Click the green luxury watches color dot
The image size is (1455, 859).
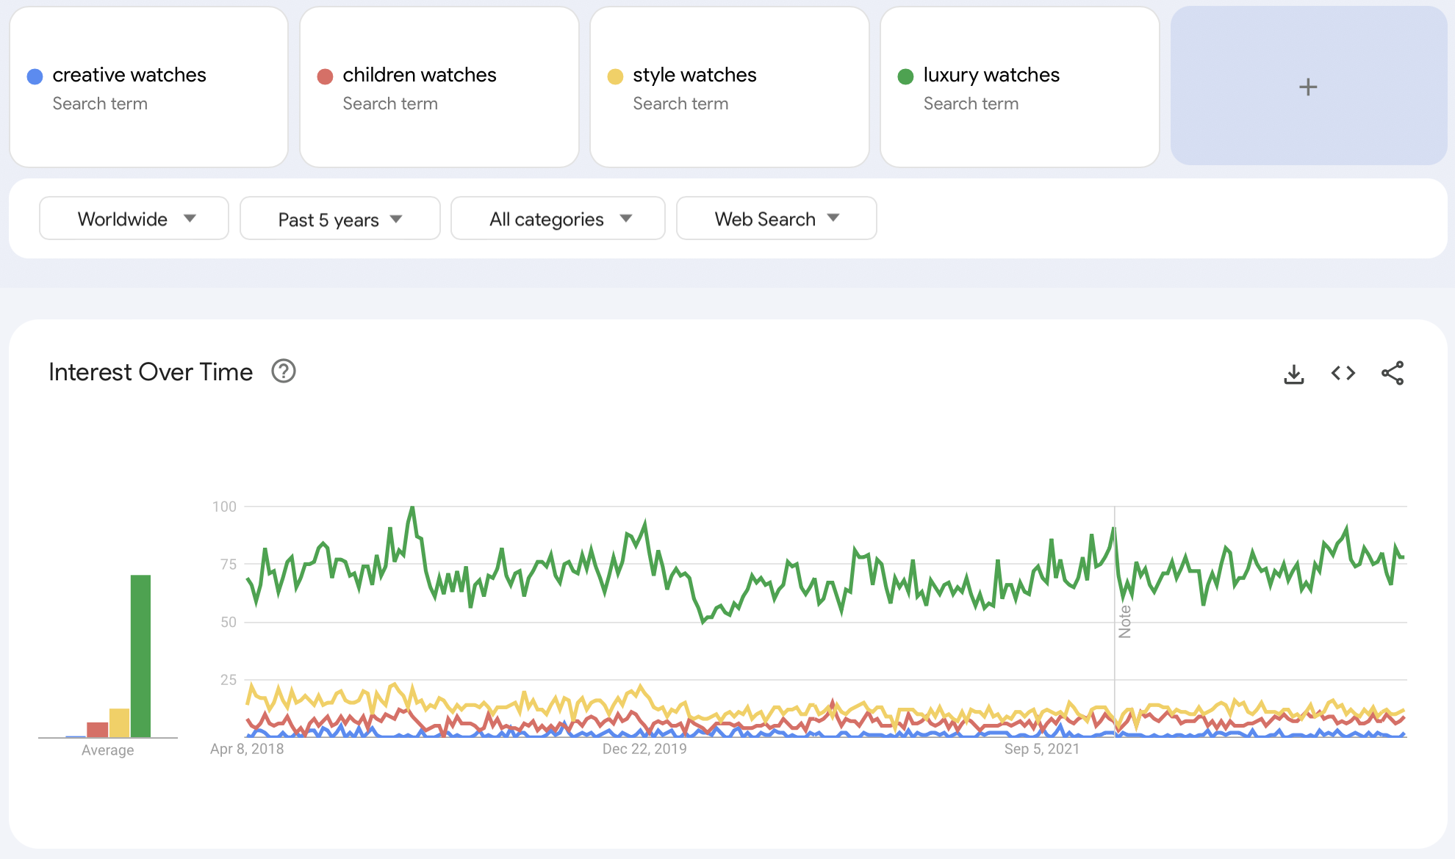905,76
